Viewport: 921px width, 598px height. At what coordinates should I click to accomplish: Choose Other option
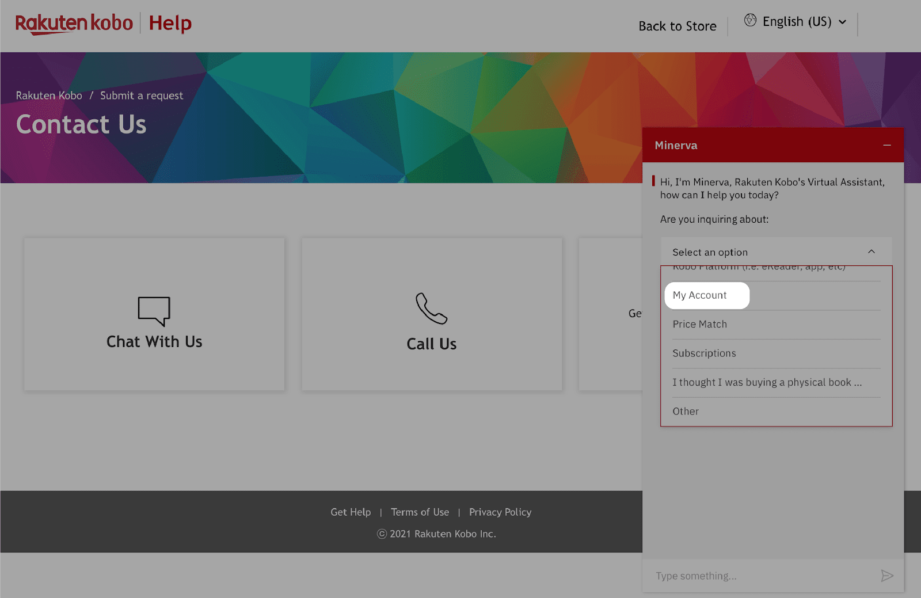click(x=776, y=412)
